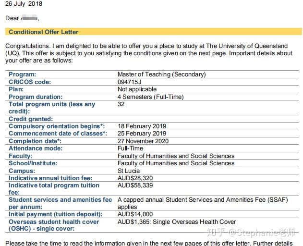Click the School/Institute row's Humanities value
The width and height of the screenshot is (303, 246).
tap(176, 163)
